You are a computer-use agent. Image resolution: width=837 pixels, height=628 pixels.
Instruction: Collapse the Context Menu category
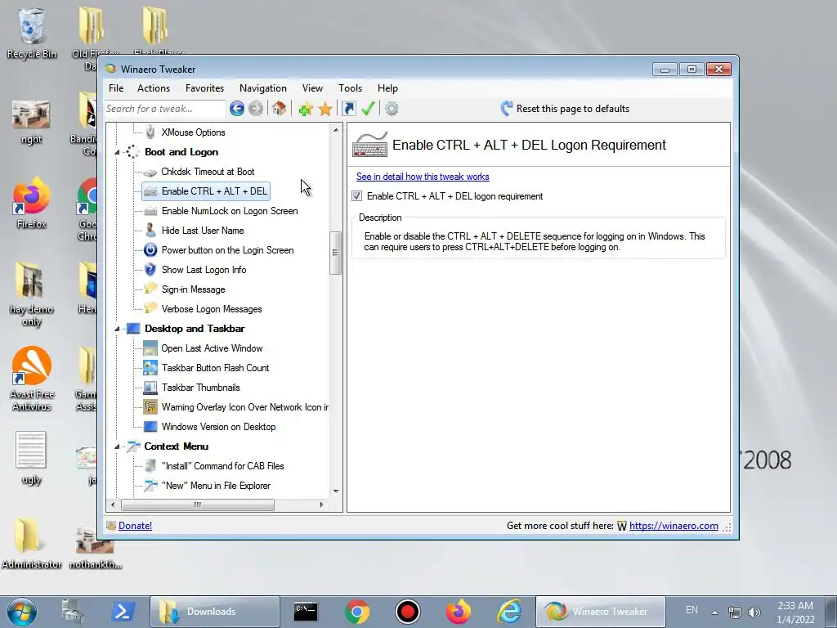click(117, 446)
